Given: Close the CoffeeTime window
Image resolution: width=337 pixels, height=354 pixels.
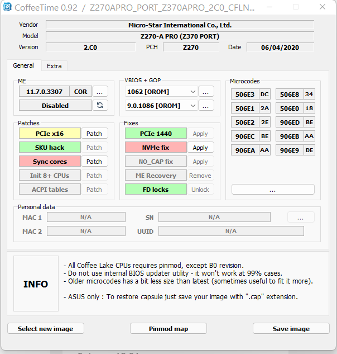Looking at the screenshot, I should [x=322, y=7].
